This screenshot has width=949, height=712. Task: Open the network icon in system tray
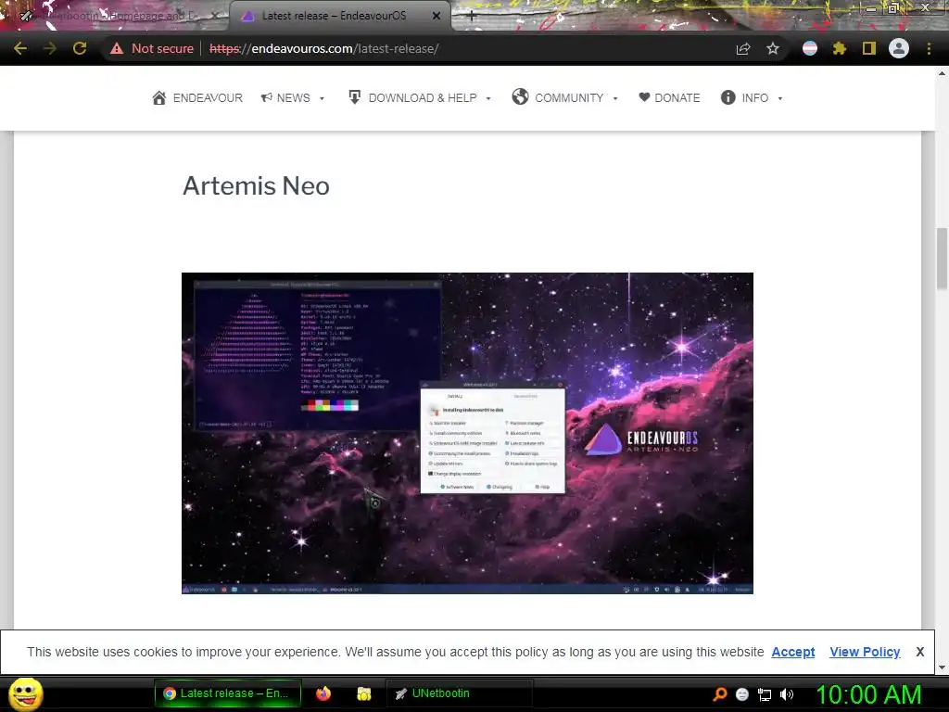(765, 694)
